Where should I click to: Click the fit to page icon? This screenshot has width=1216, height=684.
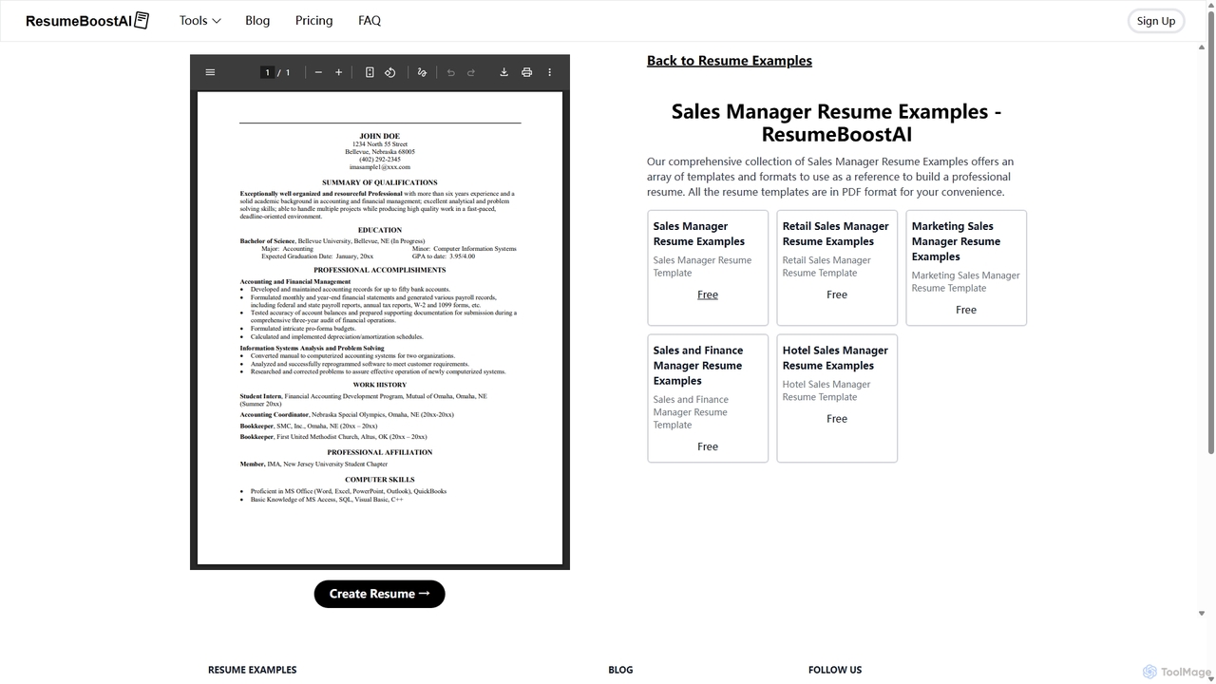coord(370,72)
